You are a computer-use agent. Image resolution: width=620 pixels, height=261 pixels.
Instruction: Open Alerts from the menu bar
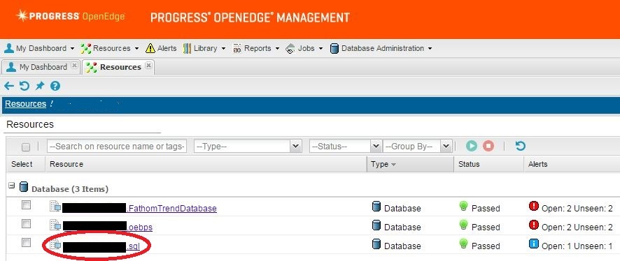pyautogui.click(x=161, y=48)
